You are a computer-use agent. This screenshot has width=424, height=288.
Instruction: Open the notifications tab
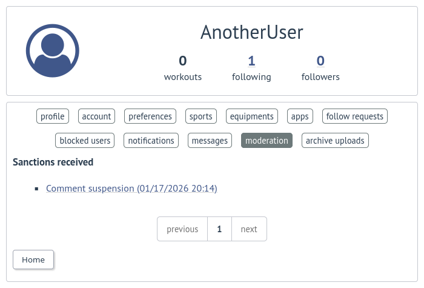151,141
